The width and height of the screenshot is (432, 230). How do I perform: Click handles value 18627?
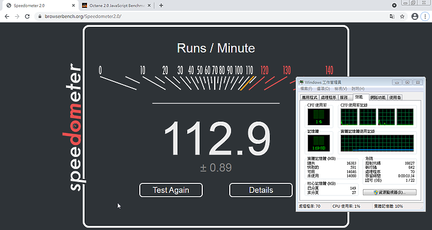409,163
